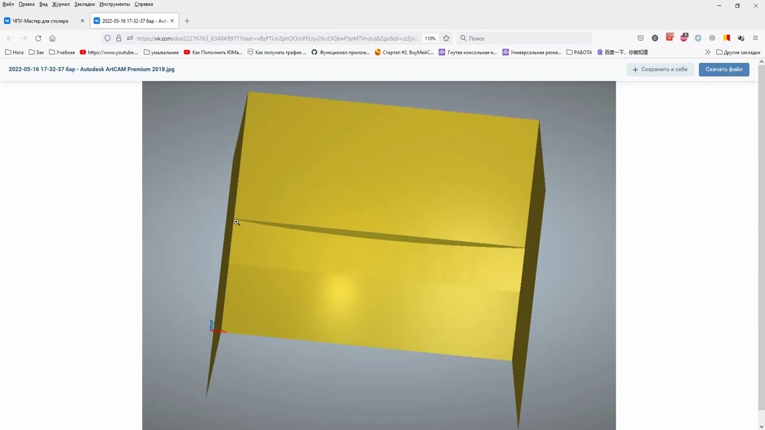765x430 pixels.
Task: Click the yellow 3D relief image
Action: click(379, 256)
